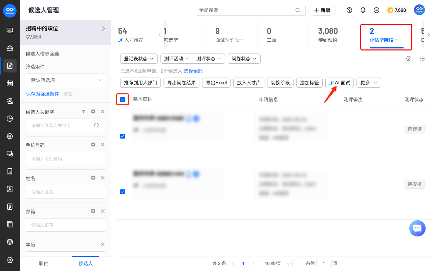This screenshot has width=433, height=271.
Task: Open the 默认筛选项 filter dropdown
Action: 66,80
